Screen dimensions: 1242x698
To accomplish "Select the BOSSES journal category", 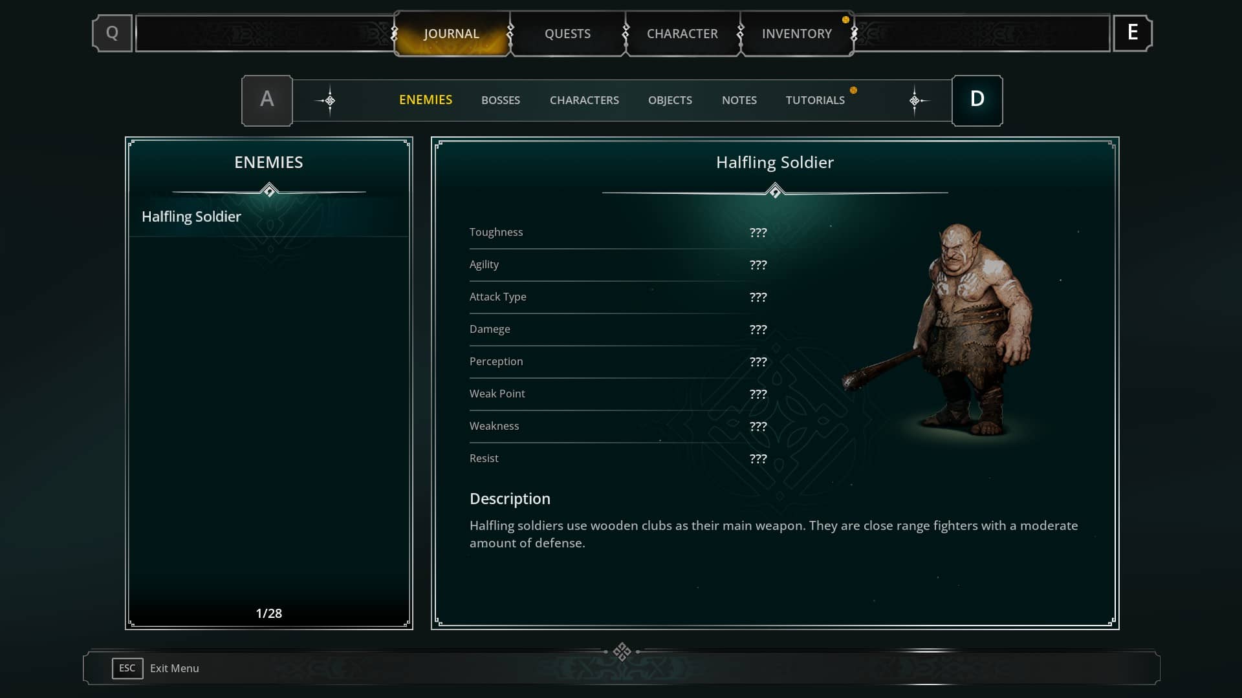I will (501, 100).
